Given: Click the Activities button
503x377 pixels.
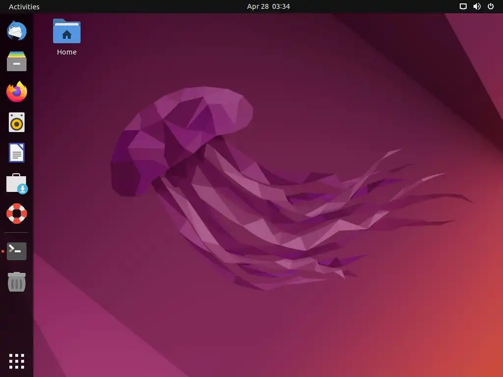Looking at the screenshot, I should [24, 6].
